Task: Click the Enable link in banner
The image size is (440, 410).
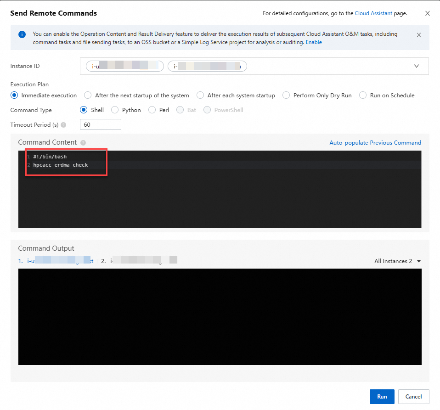Action: coord(313,42)
